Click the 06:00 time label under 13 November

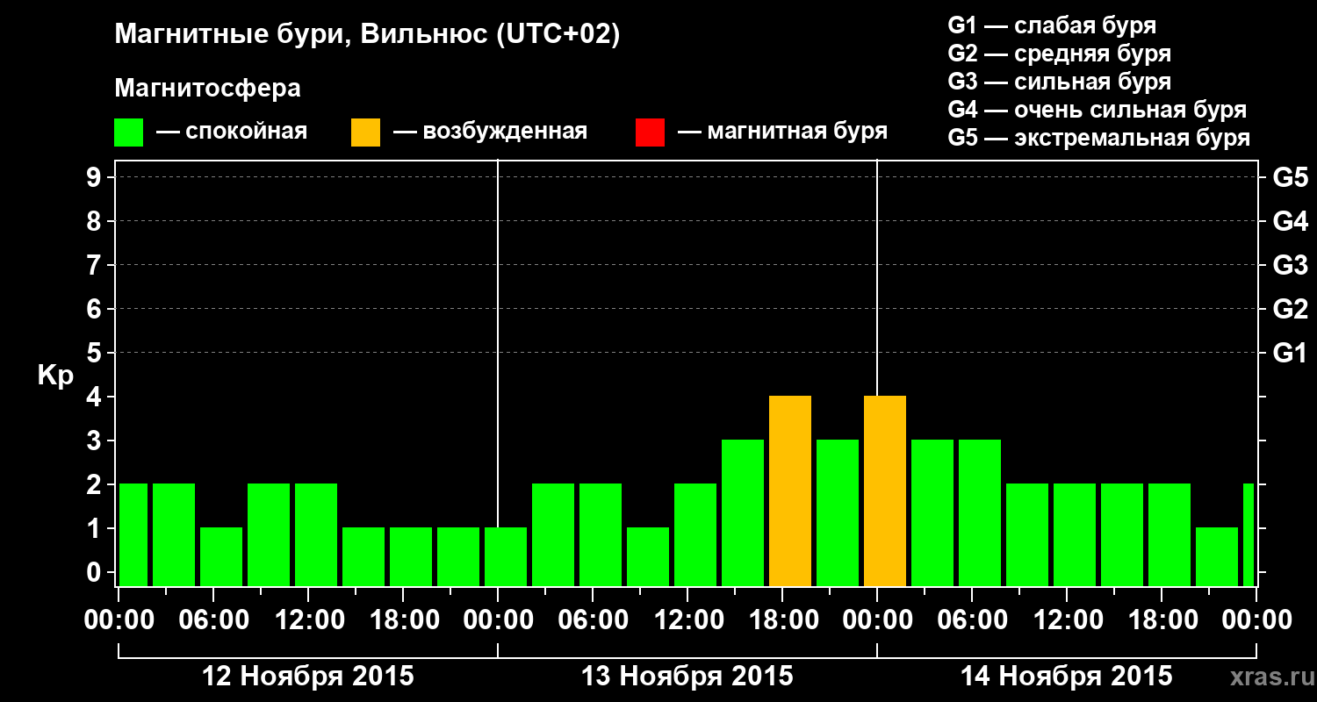[x=593, y=620]
